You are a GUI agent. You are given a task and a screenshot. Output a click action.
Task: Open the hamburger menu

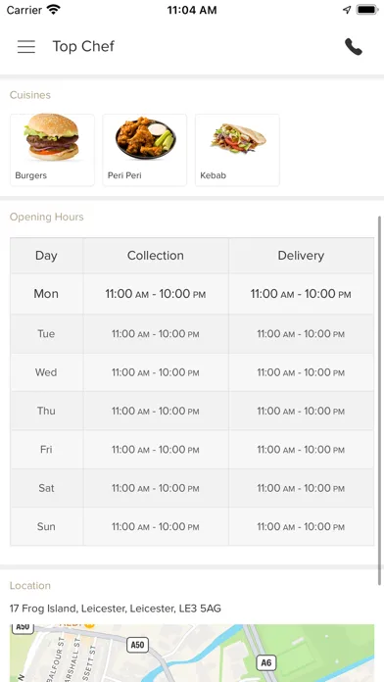pos(26,46)
